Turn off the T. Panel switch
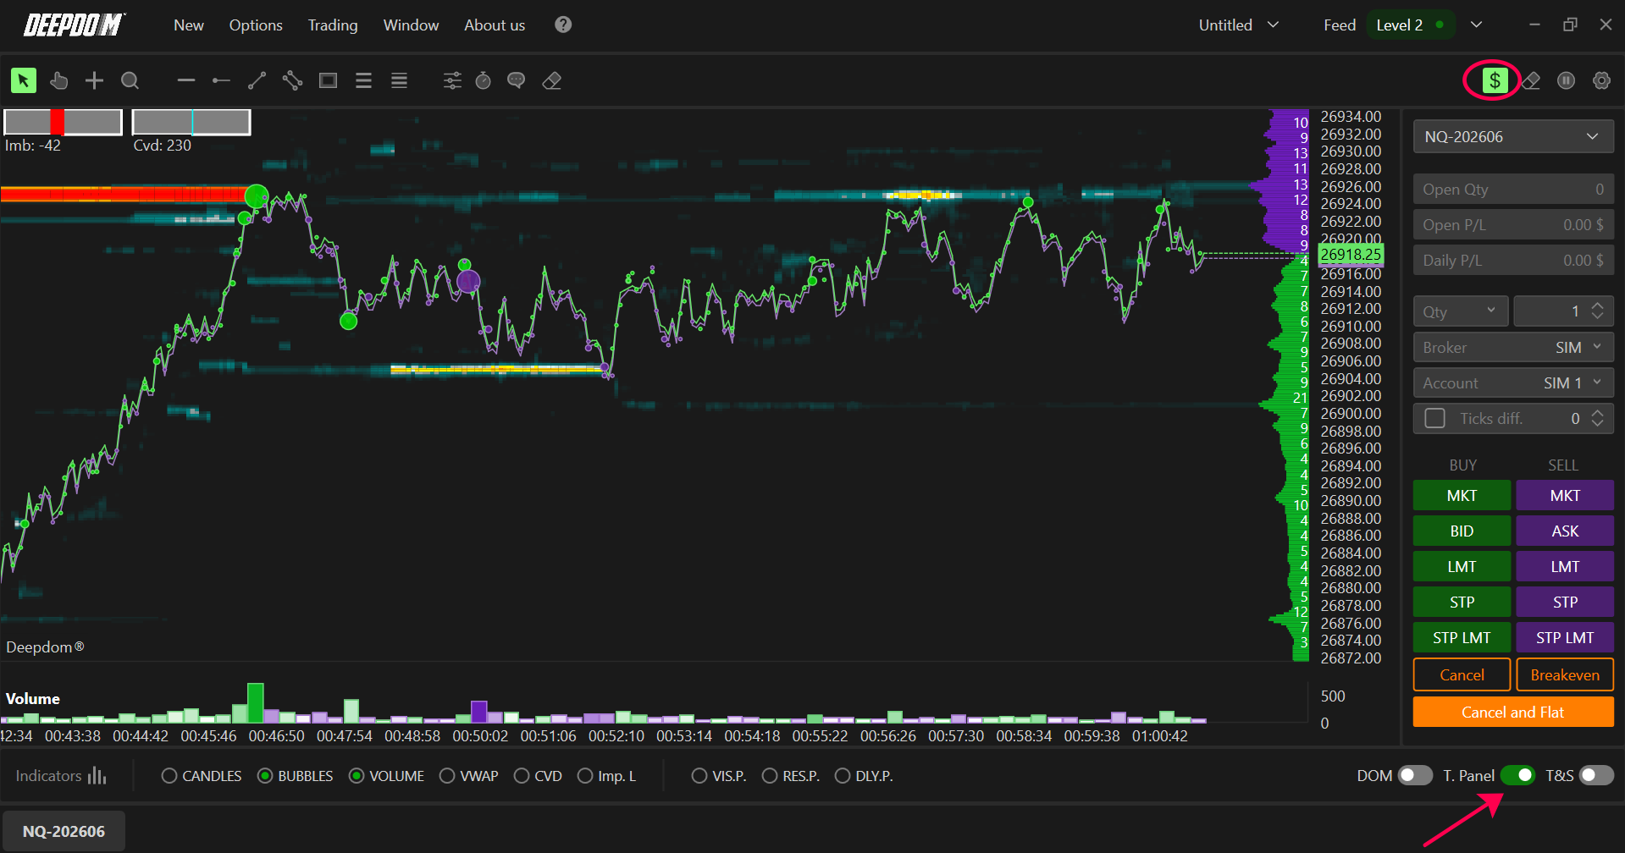1625x853 pixels. pos(1517,775)
